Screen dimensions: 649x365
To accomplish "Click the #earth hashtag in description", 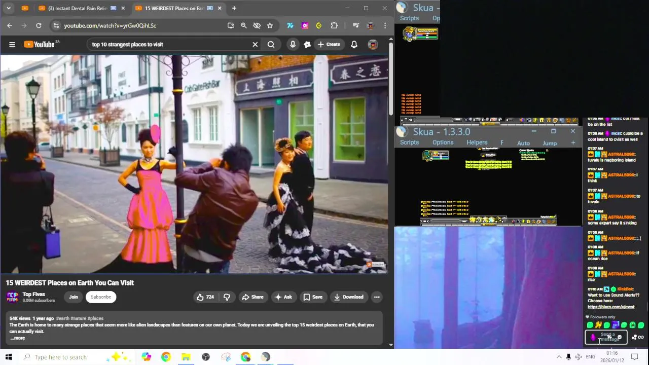I will point(62,318).
